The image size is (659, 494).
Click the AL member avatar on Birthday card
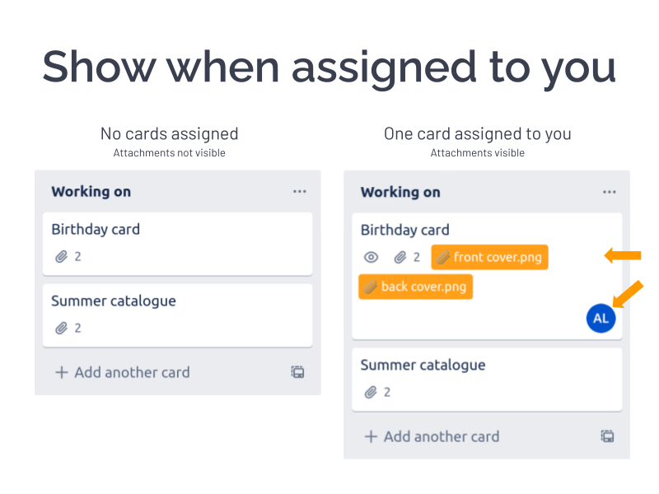click(601, 318)
